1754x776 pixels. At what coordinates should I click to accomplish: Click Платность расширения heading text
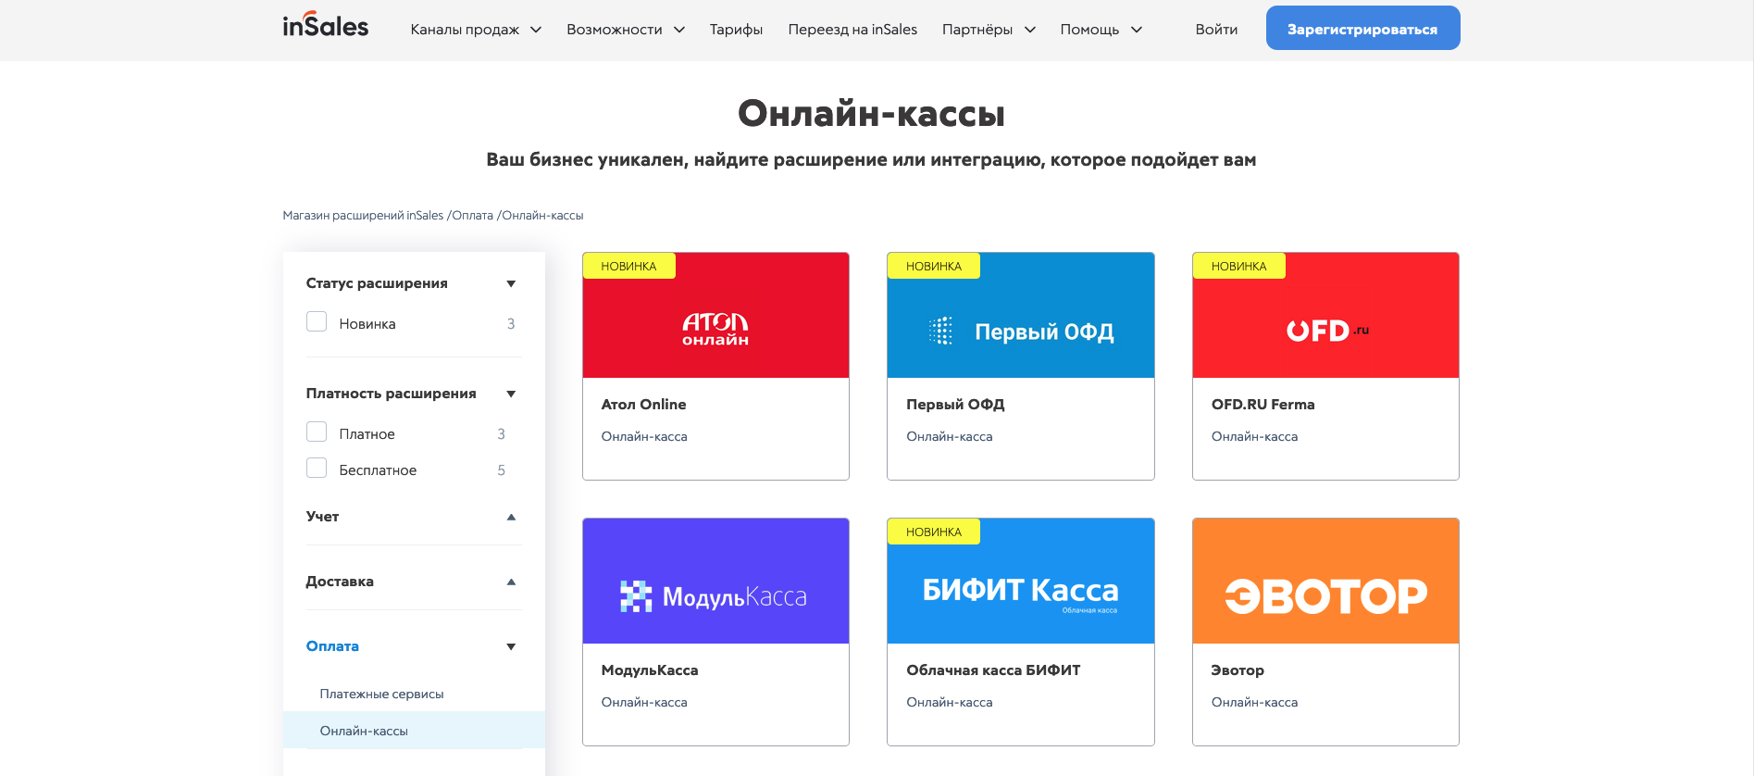point(391,394)
